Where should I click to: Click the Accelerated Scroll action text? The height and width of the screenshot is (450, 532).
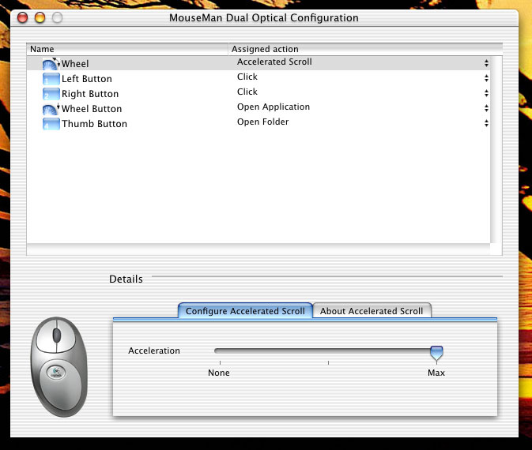[x=274, y=62]
